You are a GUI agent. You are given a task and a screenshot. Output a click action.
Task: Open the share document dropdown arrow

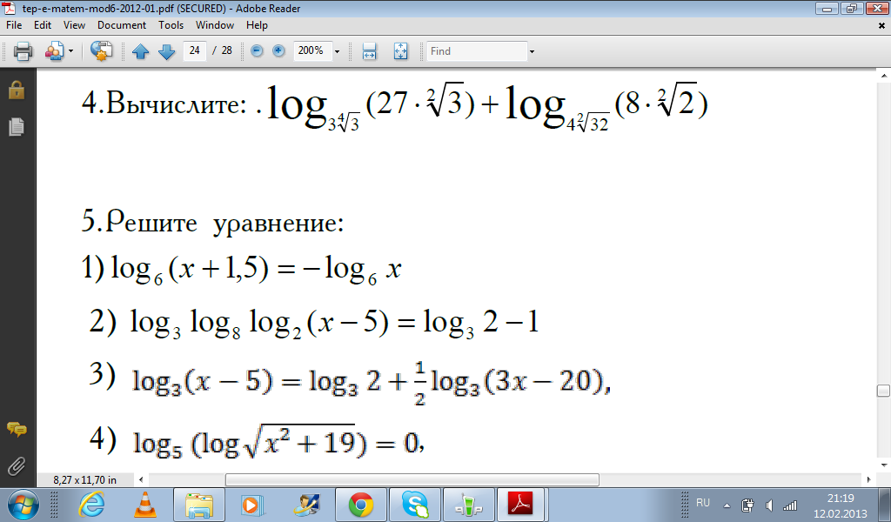tap(71, 51)
